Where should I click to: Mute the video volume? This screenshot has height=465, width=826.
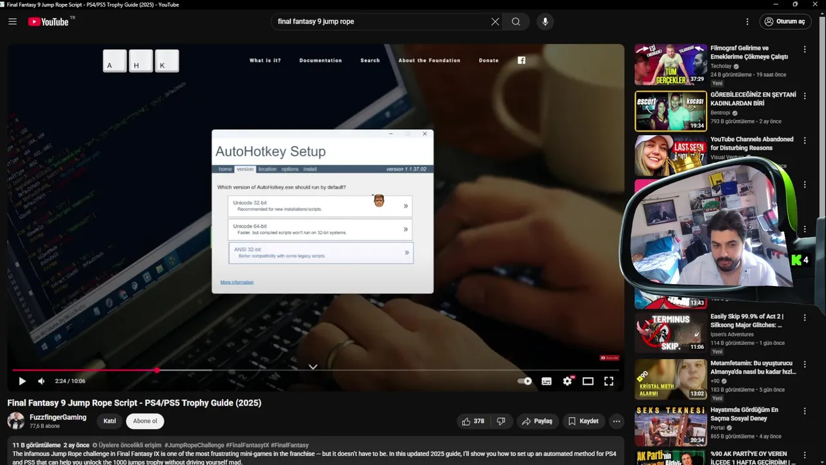[41, 381]
